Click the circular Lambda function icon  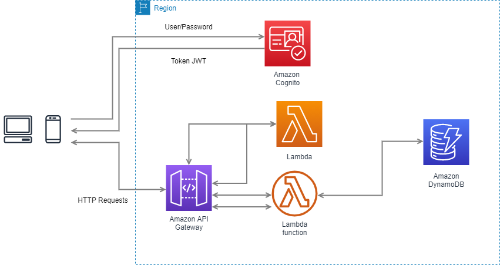tap(294, 194)
